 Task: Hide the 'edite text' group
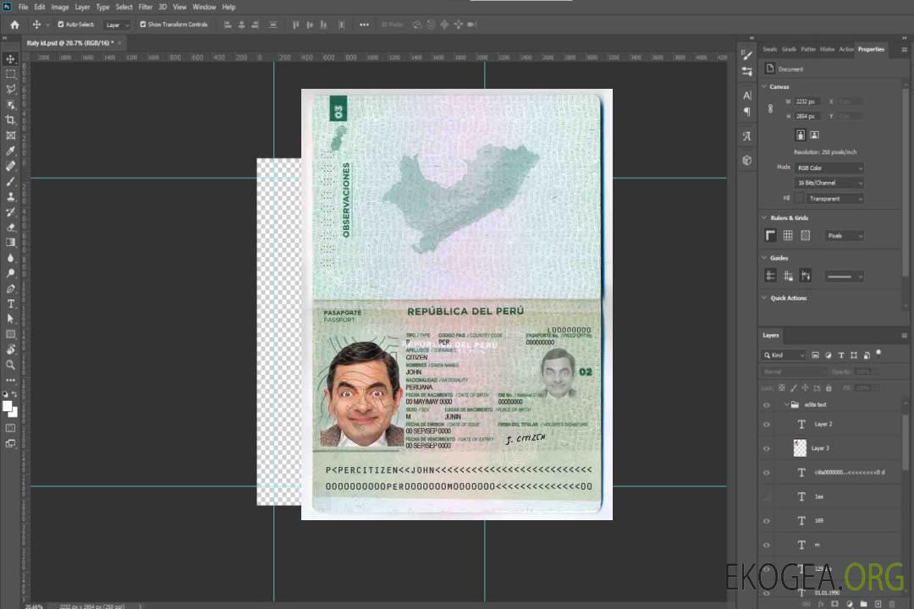767,405
